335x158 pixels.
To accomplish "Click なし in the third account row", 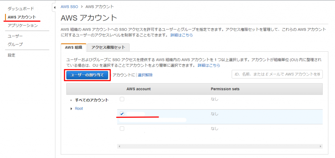I will coord(215,129).
